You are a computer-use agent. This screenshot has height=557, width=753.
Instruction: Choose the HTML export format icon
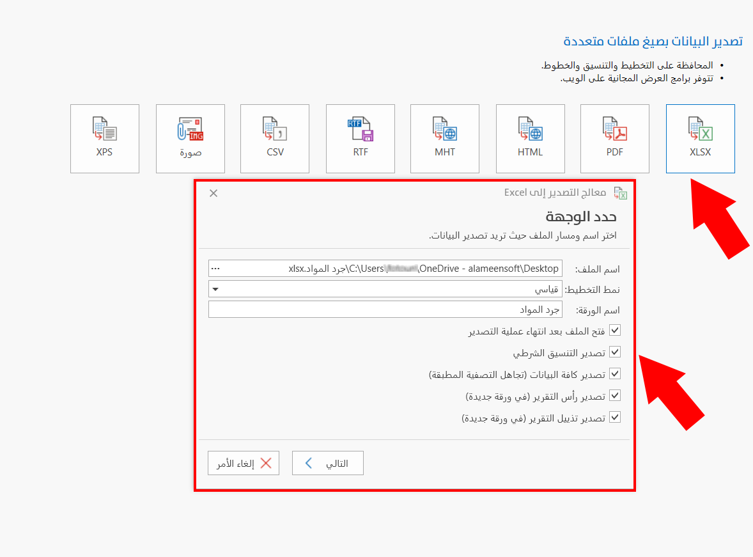tap(530, 138)
